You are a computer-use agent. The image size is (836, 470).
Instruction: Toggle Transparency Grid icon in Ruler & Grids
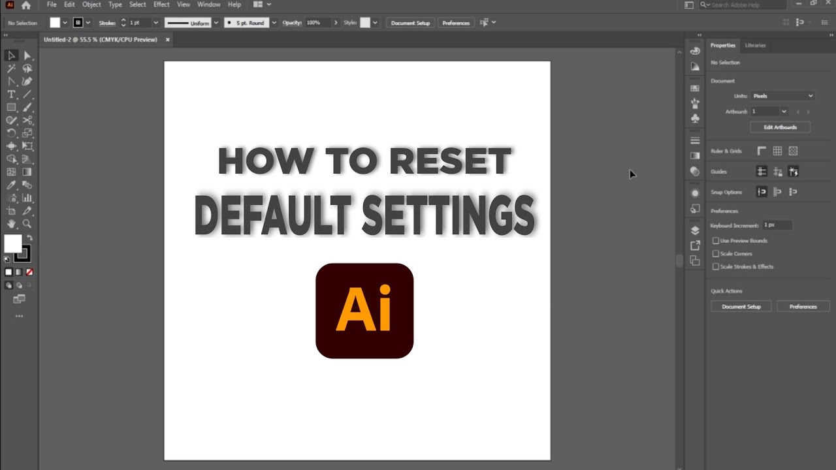tap(793, 151)
